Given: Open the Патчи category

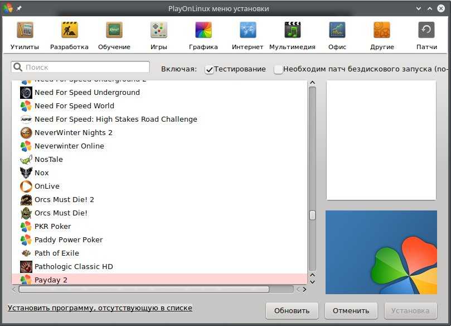Looking at the screenshot, I should tap(426, 30).
